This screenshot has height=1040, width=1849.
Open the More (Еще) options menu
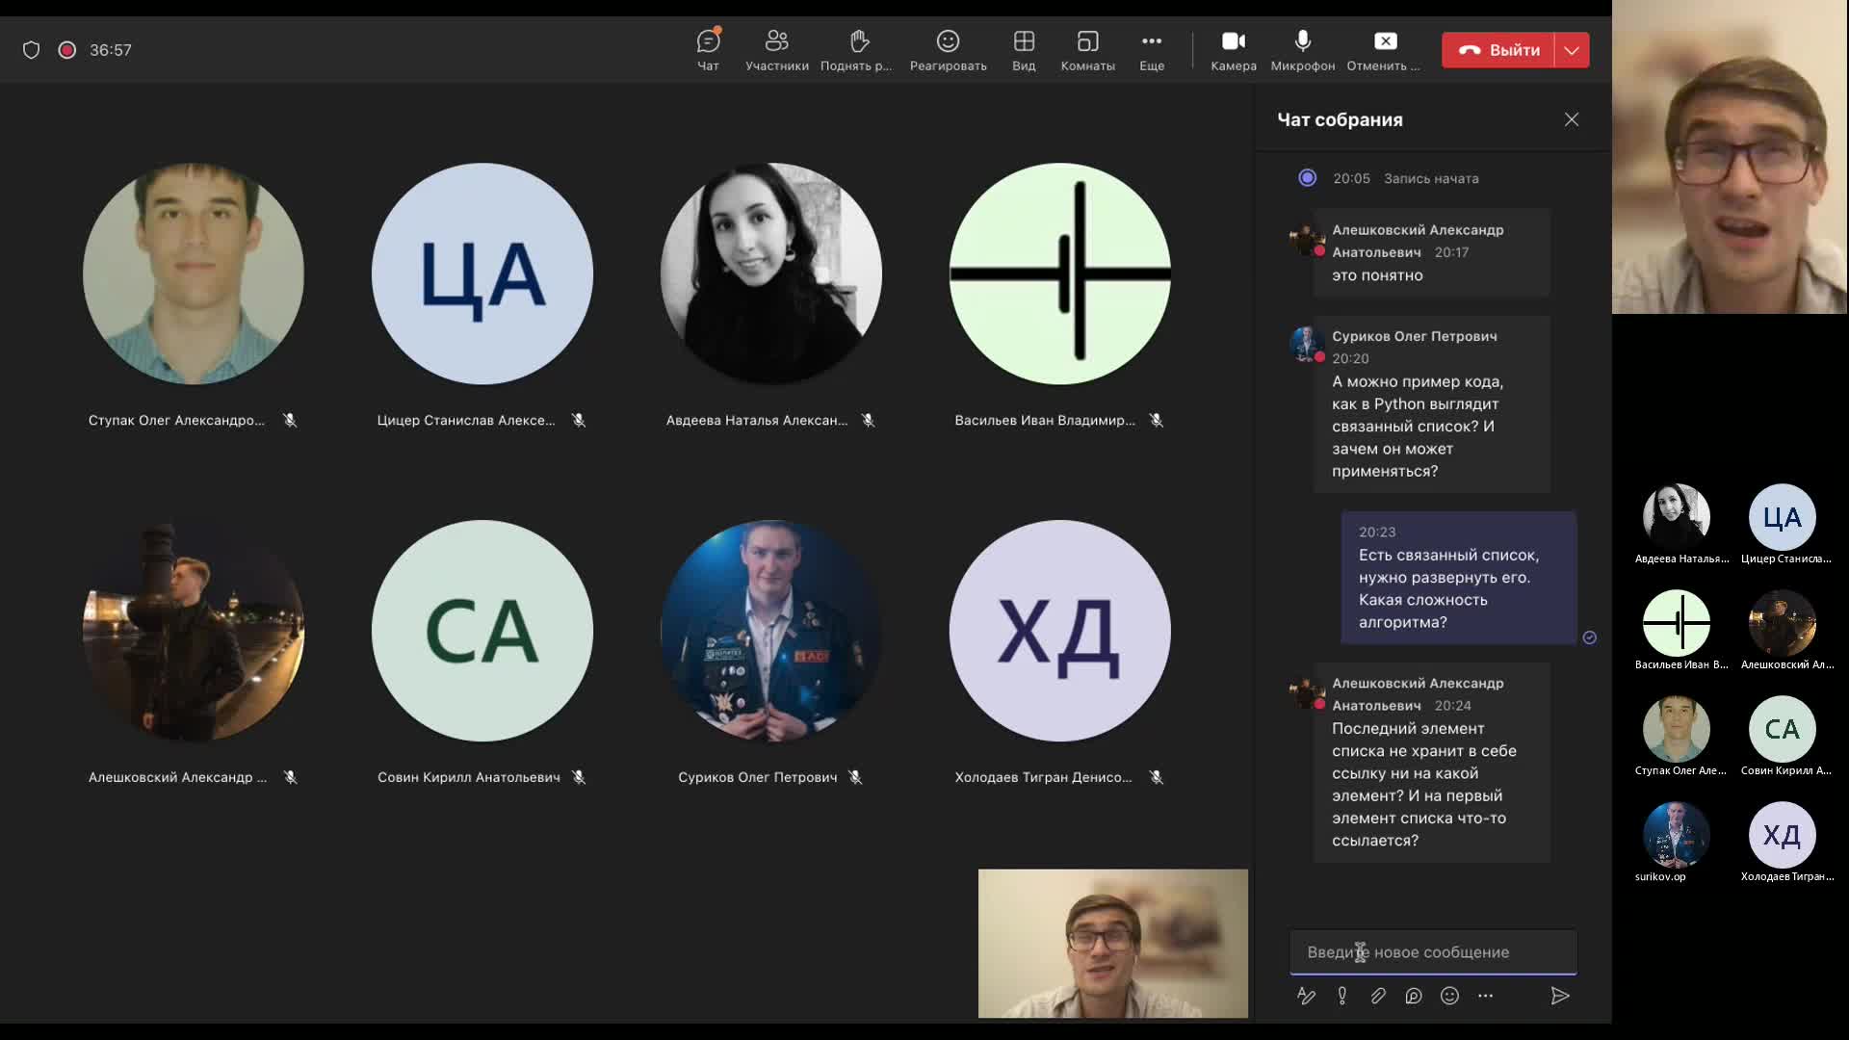[x=1152, y=50]
